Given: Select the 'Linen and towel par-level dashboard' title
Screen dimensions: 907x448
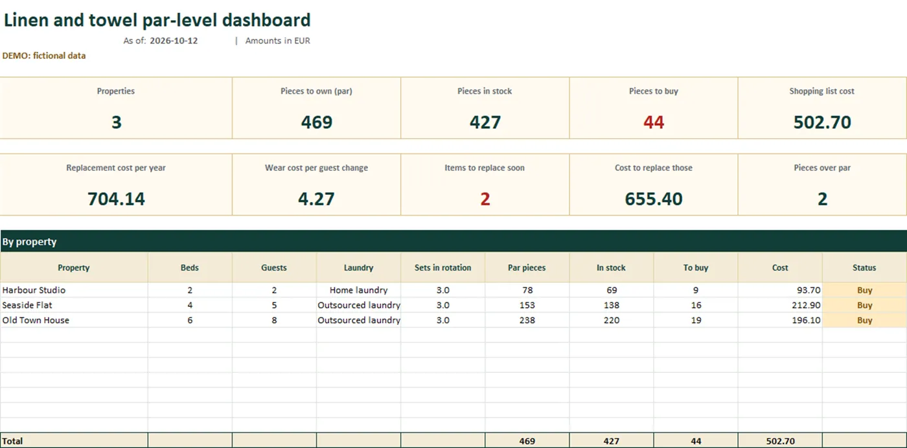Looking at the screenshot, I should pyautogui.click(x=157, y=20).
